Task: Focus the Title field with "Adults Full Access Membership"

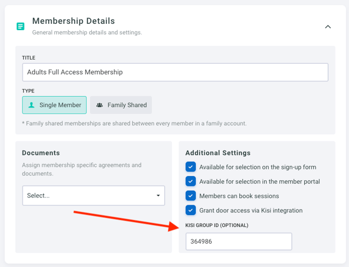Action: coord(175,72)
